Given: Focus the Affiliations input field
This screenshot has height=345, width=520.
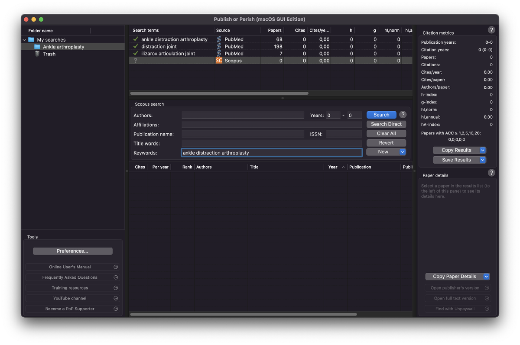Looking at the screenshot, I should click(x=272, y=125).
